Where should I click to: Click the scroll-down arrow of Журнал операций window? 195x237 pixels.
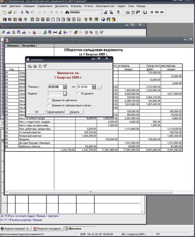tap(142, 212)
